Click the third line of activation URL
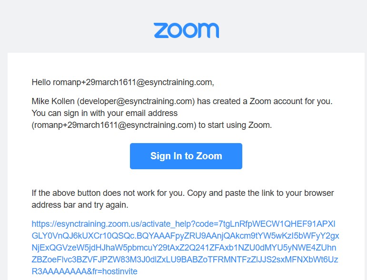 coord(184,248)
